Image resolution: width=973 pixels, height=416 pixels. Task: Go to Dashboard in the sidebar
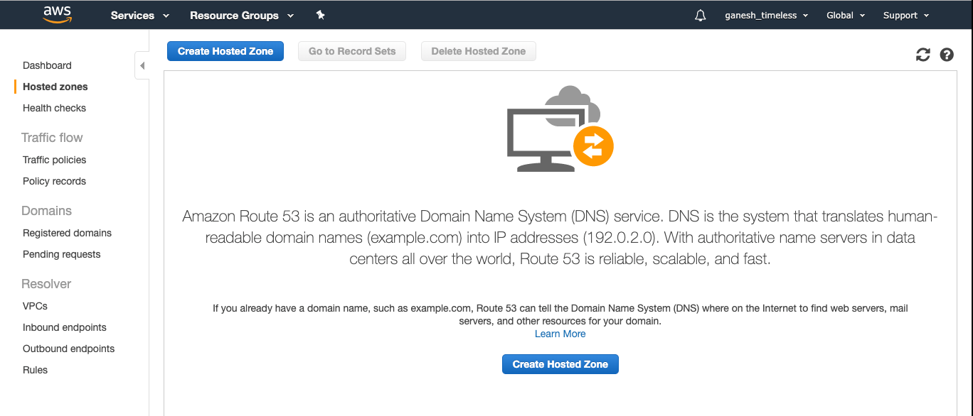pos(47,65)
